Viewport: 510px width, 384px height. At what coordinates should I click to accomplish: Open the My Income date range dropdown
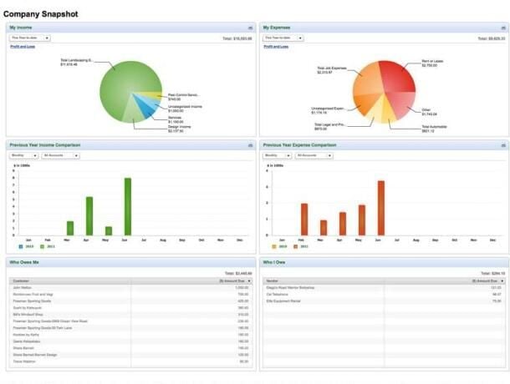click(x=30, y=38)
